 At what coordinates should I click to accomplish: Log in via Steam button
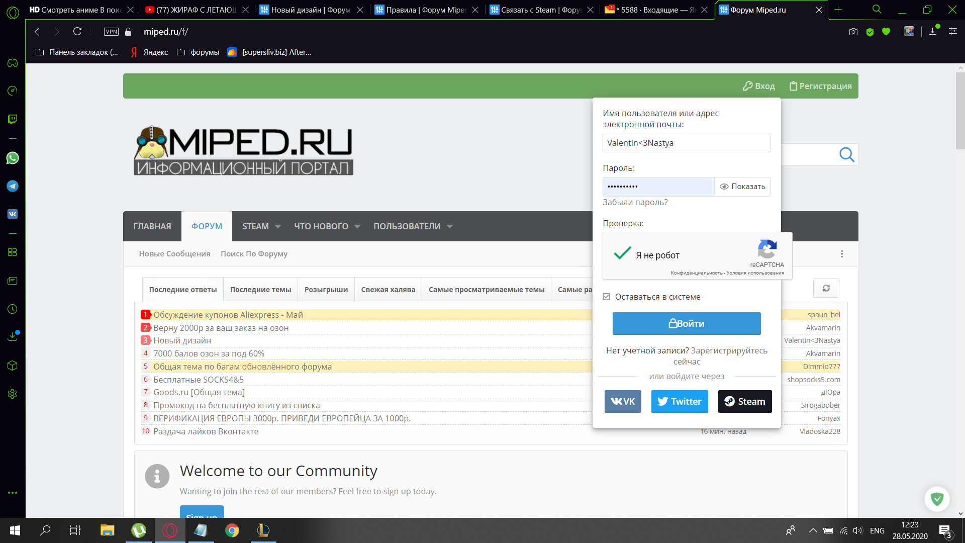pyautogui.click(x=745, y=402)
